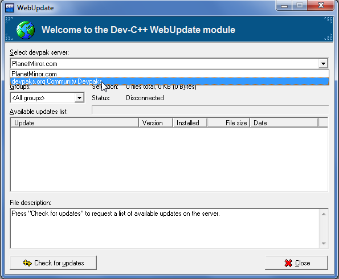Viewport: 339px width, 279px height.
Task: Collapse the devpak server dropdown arrow
Action: pos(323,64)
